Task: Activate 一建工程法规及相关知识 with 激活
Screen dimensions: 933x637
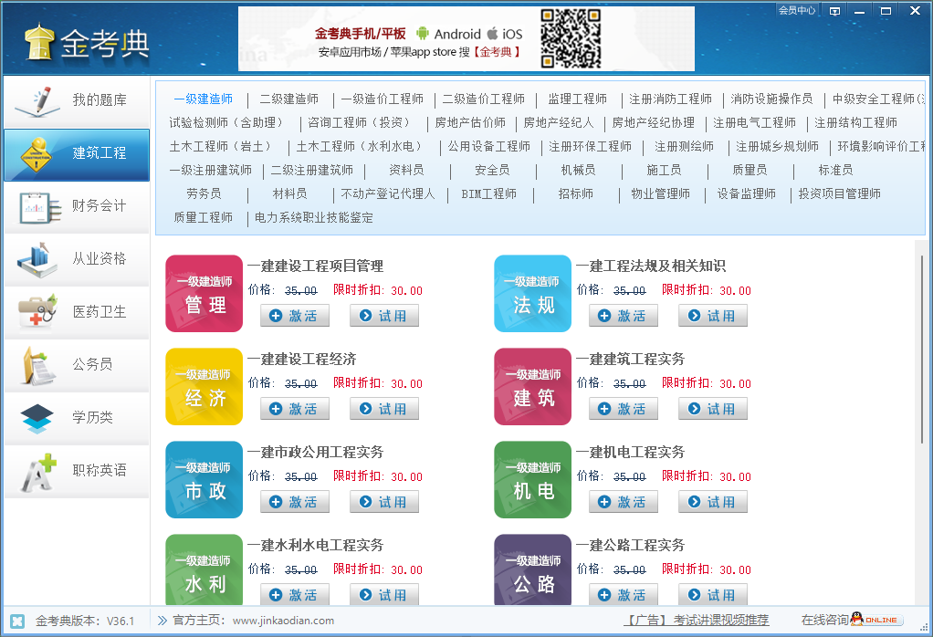Action: click(624, 316)
